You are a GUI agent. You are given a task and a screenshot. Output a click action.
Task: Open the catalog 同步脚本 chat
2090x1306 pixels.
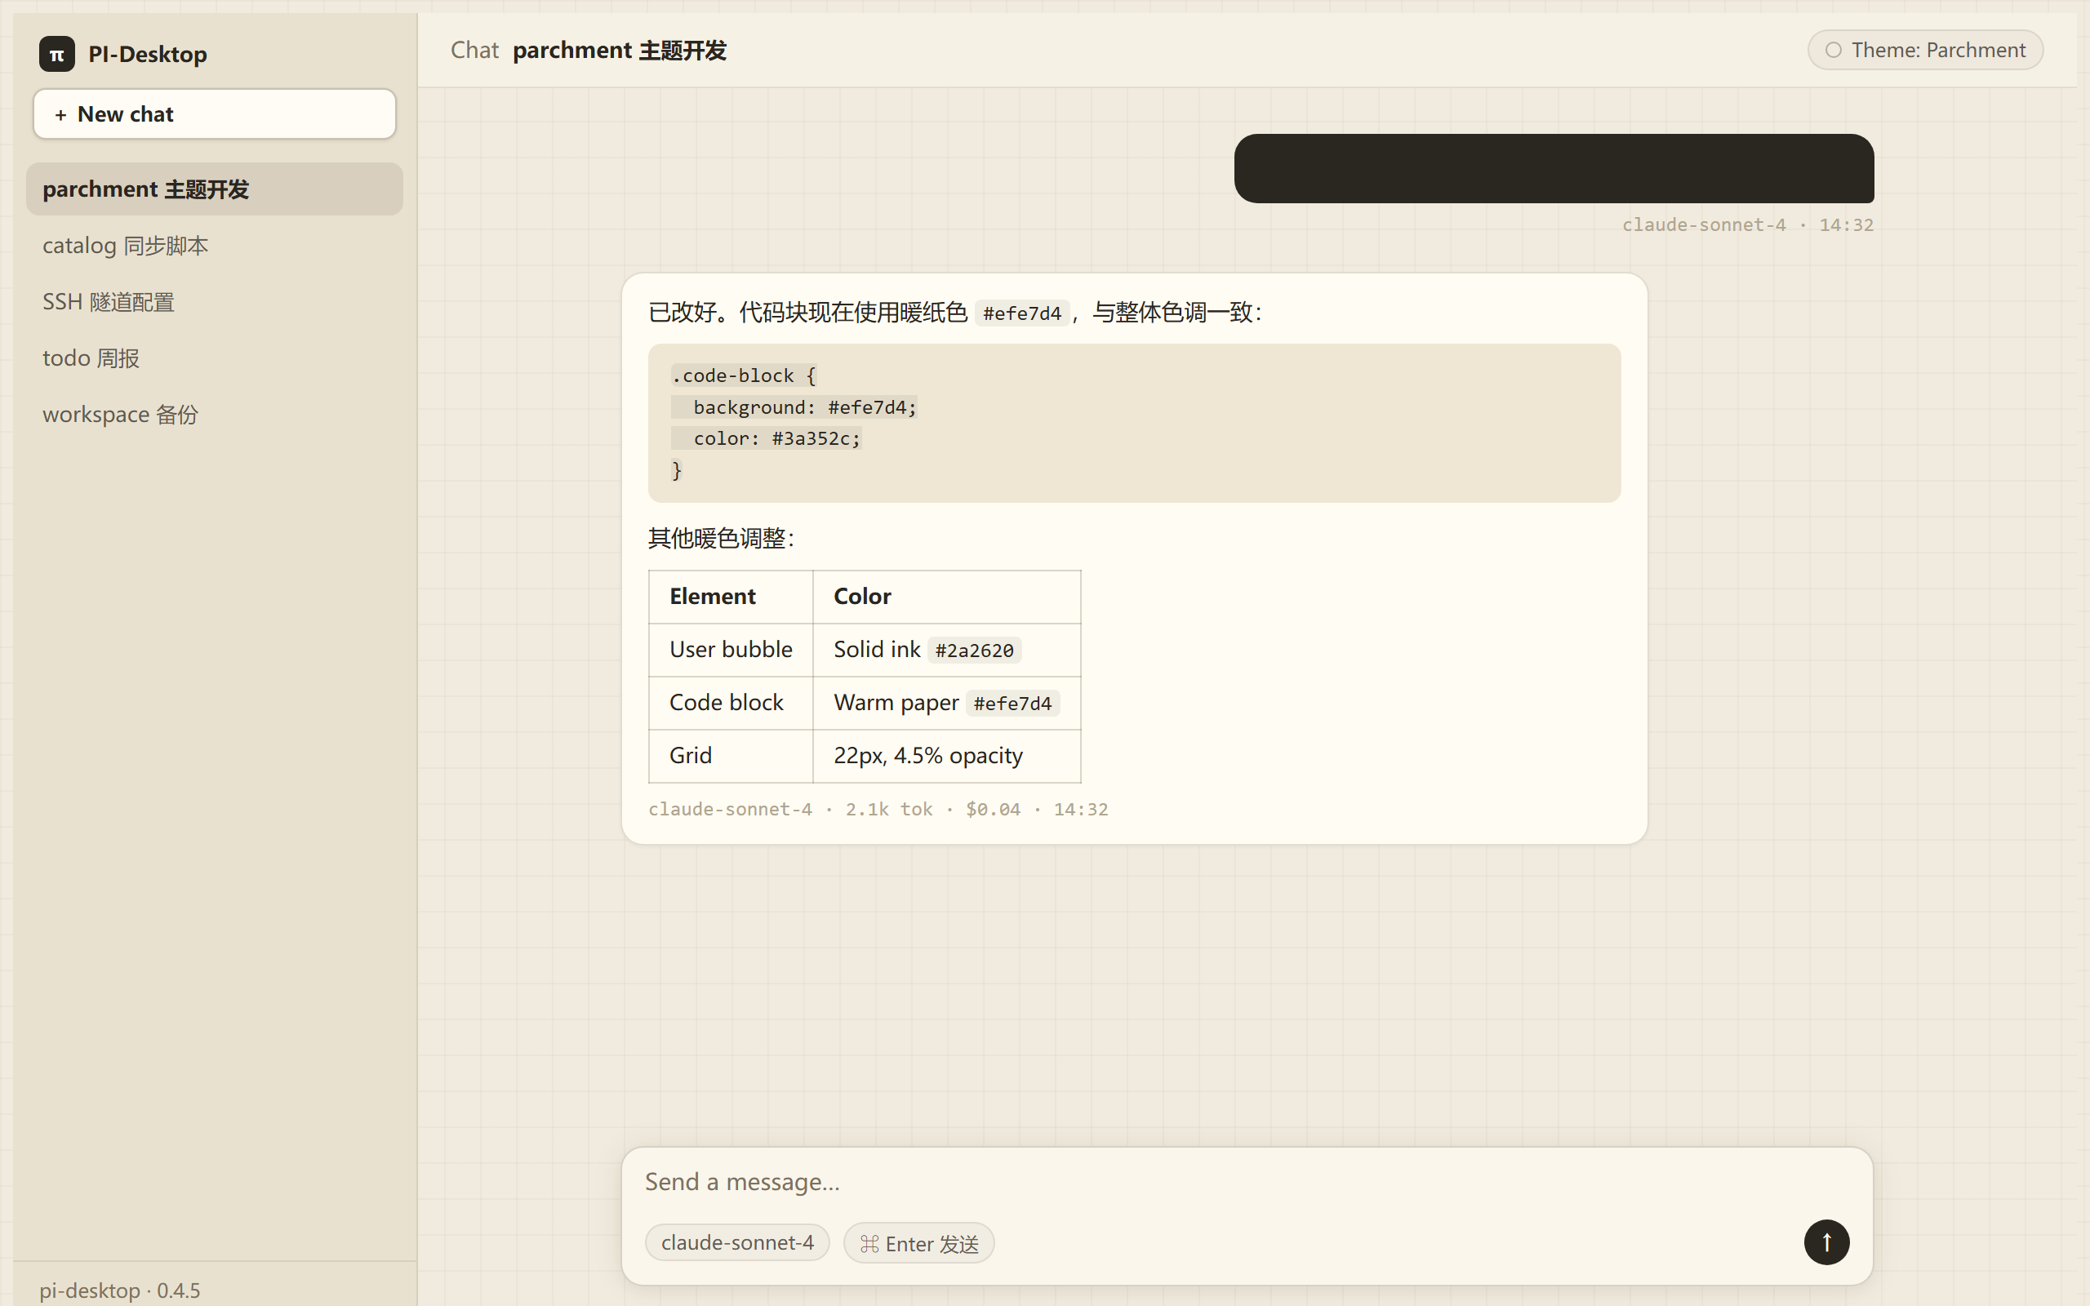[x=214, y=246]
